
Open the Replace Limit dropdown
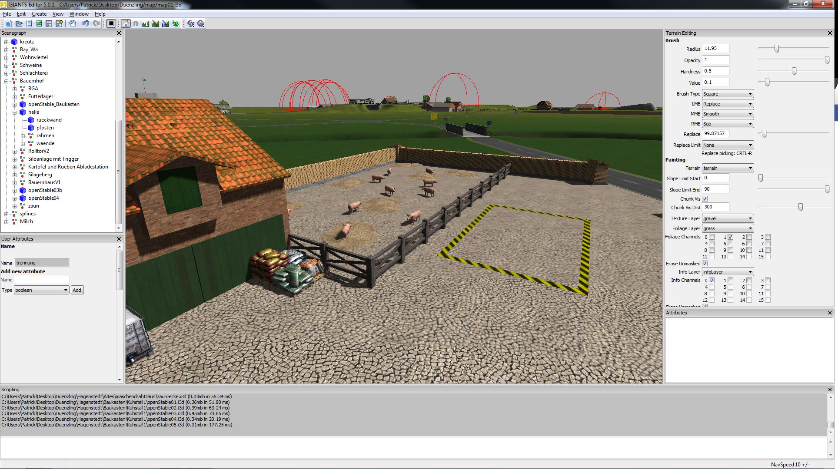coord(728,145)
